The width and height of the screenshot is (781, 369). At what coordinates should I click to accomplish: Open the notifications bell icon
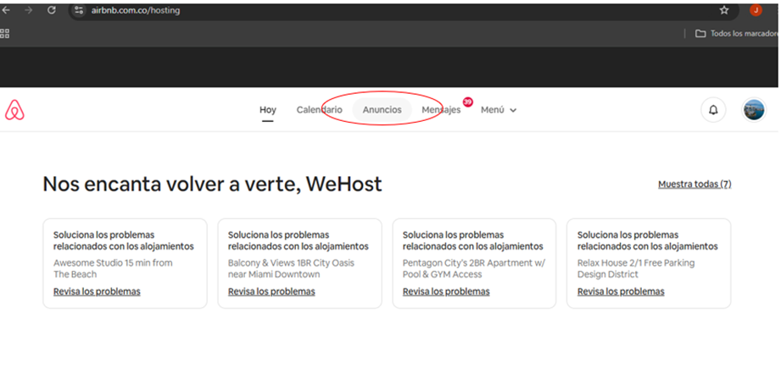point(713,110)
